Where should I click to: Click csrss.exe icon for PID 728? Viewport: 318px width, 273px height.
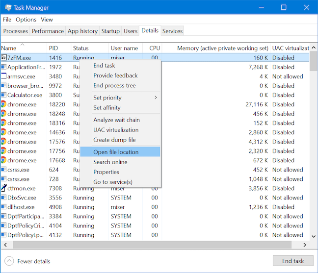coord(4,178)
